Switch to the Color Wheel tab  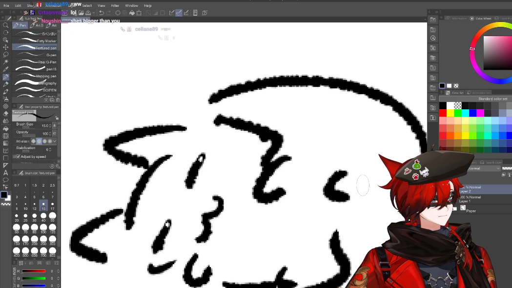tap(481, 19)
